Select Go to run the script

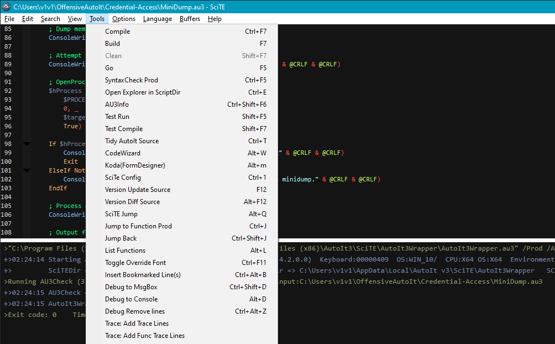pos(182,68)
